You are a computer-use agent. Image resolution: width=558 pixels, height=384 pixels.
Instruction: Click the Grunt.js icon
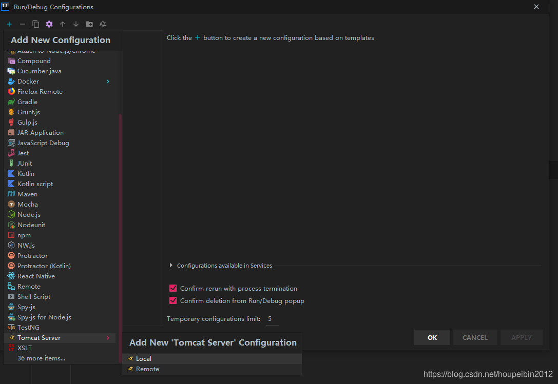[11, 112]
